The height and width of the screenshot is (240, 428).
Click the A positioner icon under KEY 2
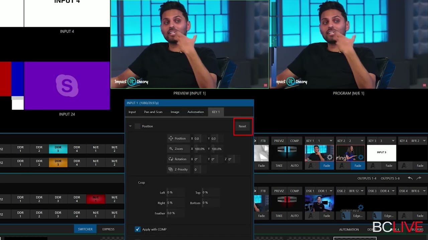click(x=343, y=166)
